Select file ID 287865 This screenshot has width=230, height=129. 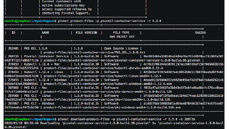pos(13,88)
